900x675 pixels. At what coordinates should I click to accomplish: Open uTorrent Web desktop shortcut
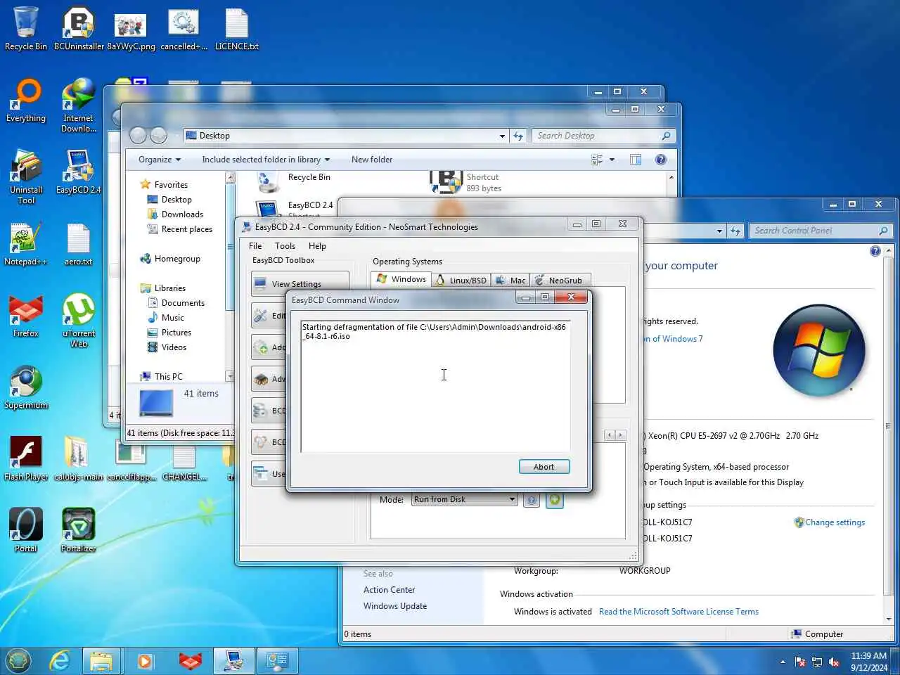click(x=79, y=320)
